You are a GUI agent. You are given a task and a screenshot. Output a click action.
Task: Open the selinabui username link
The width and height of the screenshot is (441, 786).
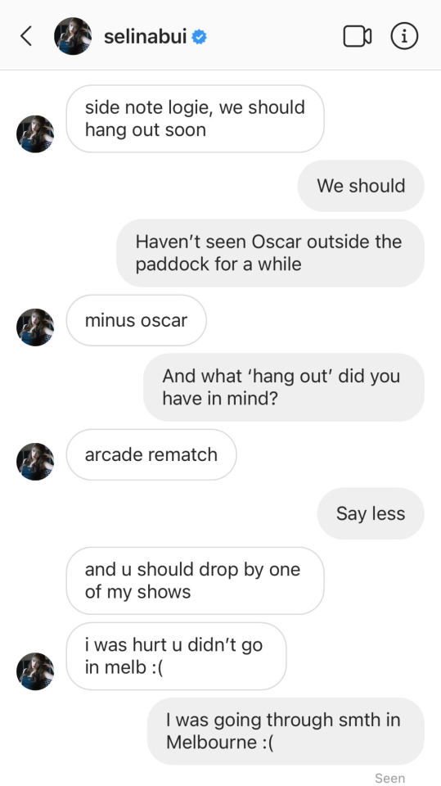point(146,37)
